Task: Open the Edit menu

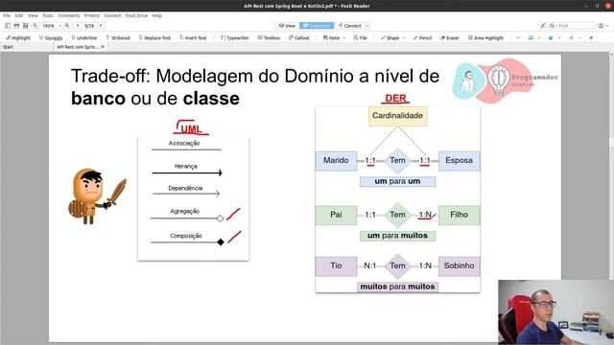Action: (x=19, y=15)
